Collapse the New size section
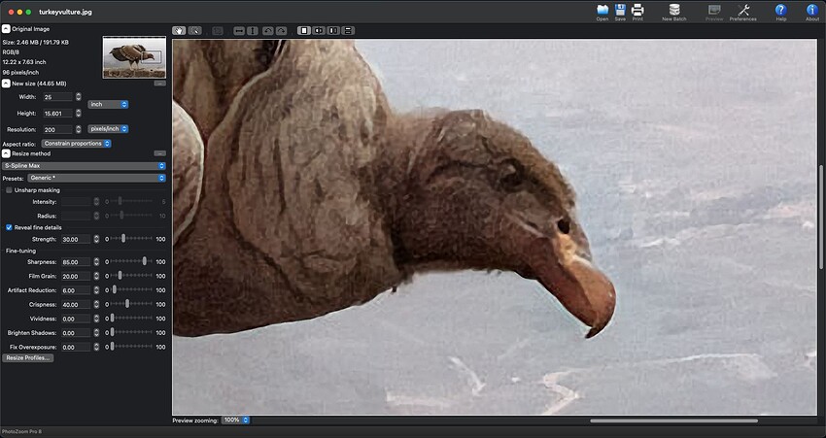Screen dimensions: 826x438 click(6, 84)
